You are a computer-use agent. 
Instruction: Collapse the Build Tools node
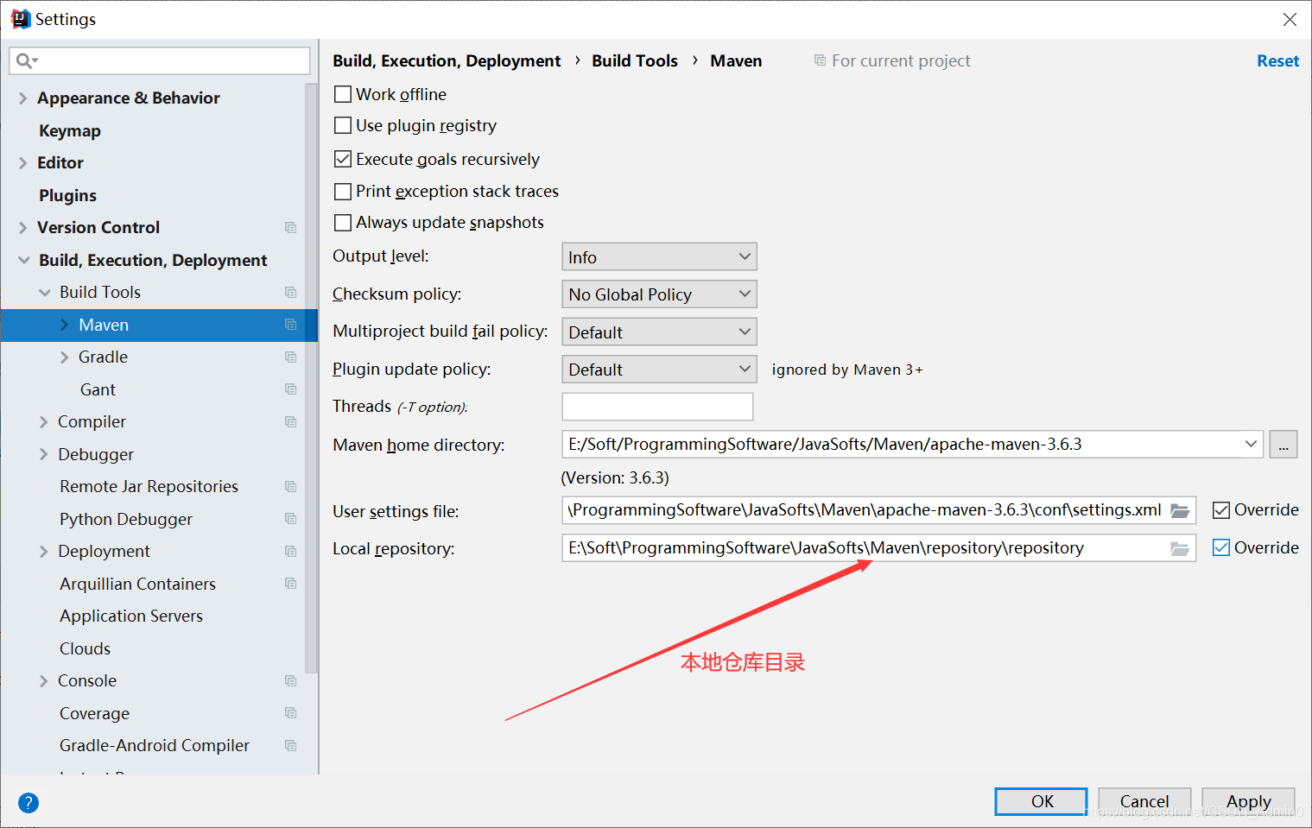(45, 293)
